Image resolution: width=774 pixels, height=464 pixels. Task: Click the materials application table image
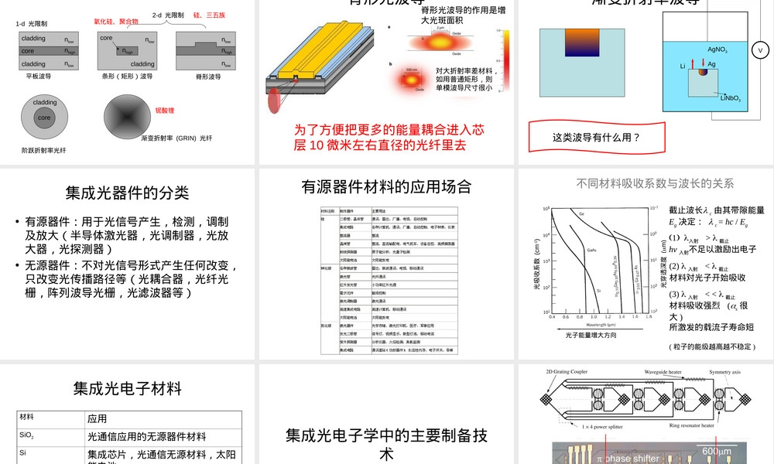click(389, 280)
